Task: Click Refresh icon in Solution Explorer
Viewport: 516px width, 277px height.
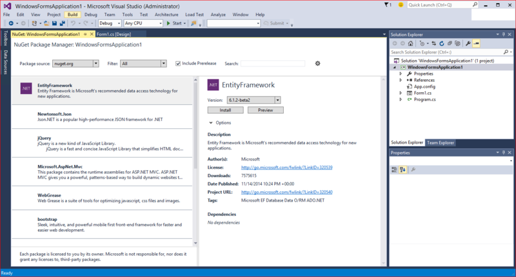Action: coord(442,43)
